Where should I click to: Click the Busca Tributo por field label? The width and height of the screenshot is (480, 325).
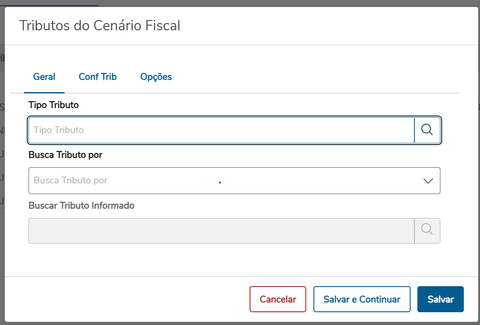(65, 155)
